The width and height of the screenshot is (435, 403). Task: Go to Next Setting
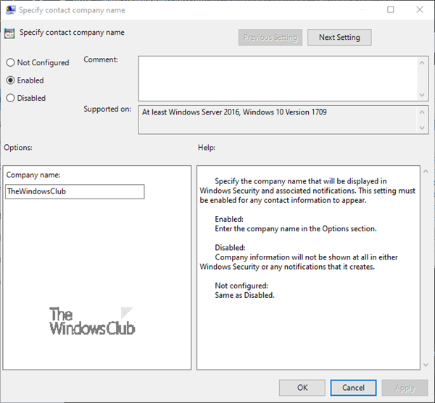point(339,38)
